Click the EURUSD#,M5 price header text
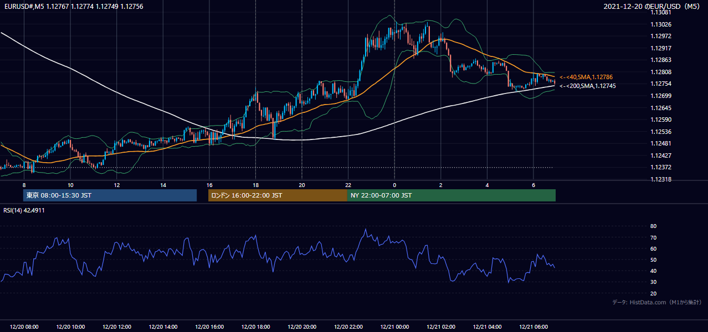 click(x=74, y=6)
